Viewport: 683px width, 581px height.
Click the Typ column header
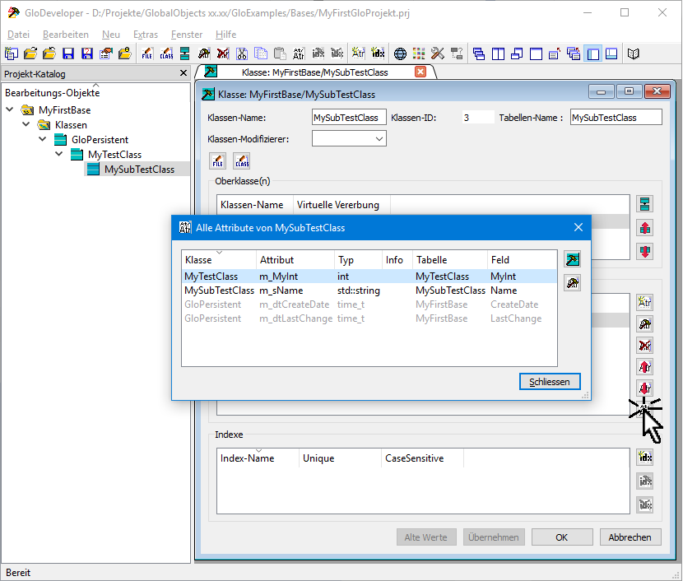359,260
